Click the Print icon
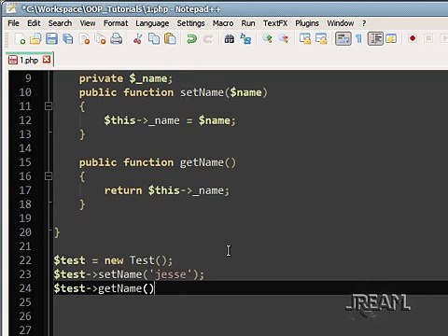This screenshot has height=336, width=448. click(x=117, y=39)
